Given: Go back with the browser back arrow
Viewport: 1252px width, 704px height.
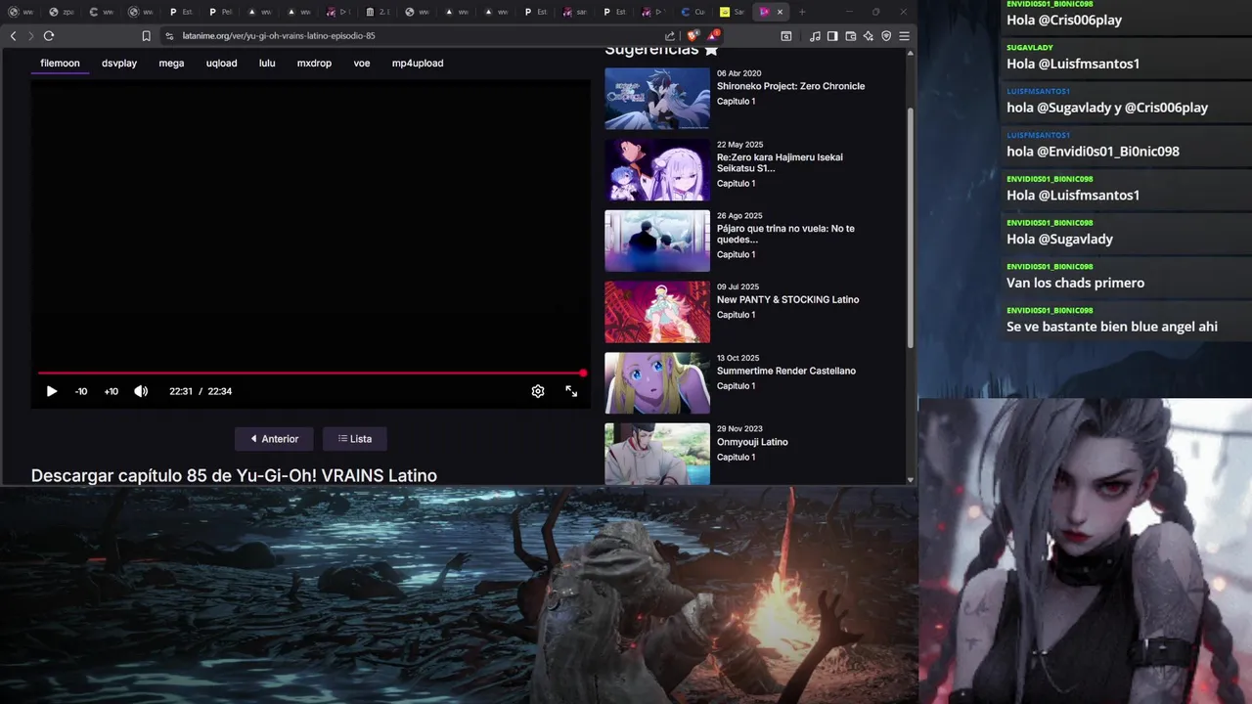Looking at the screenshot, I should point(13,35).
